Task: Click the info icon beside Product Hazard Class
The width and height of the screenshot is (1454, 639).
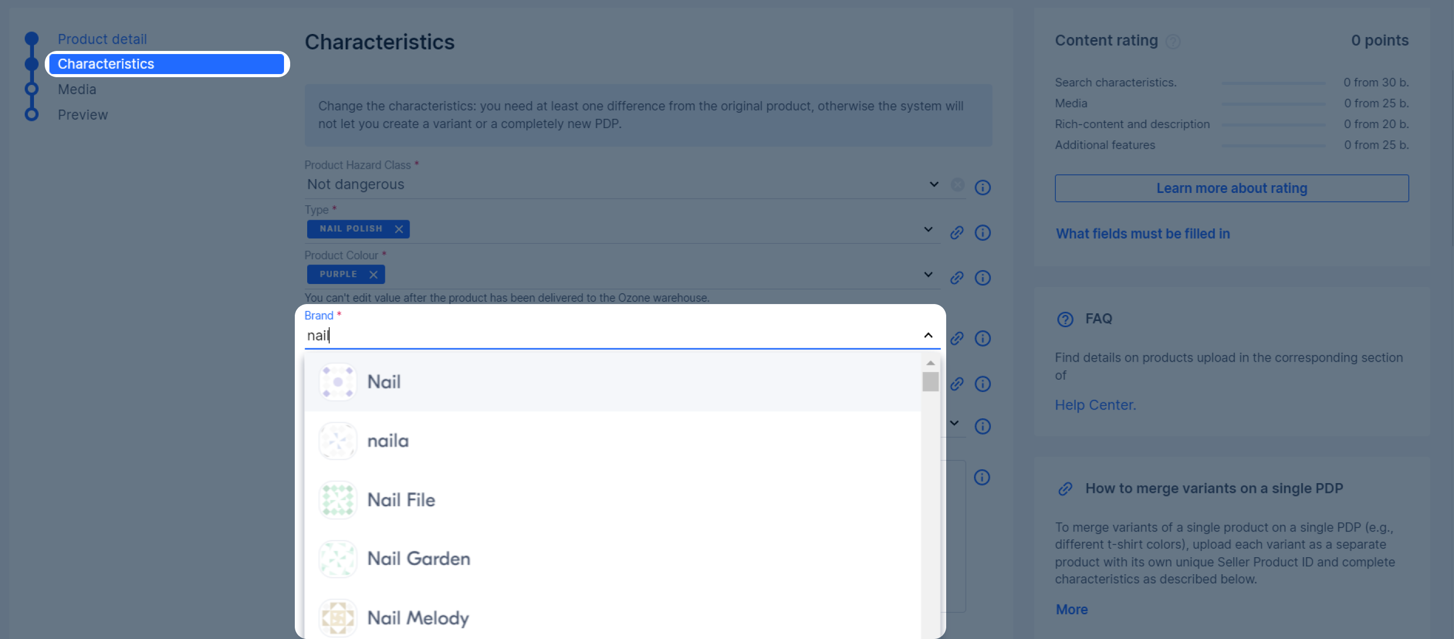Action: coord(983,187)
